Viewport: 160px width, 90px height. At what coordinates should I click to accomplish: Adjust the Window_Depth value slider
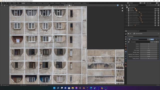(x=148, y=52)
